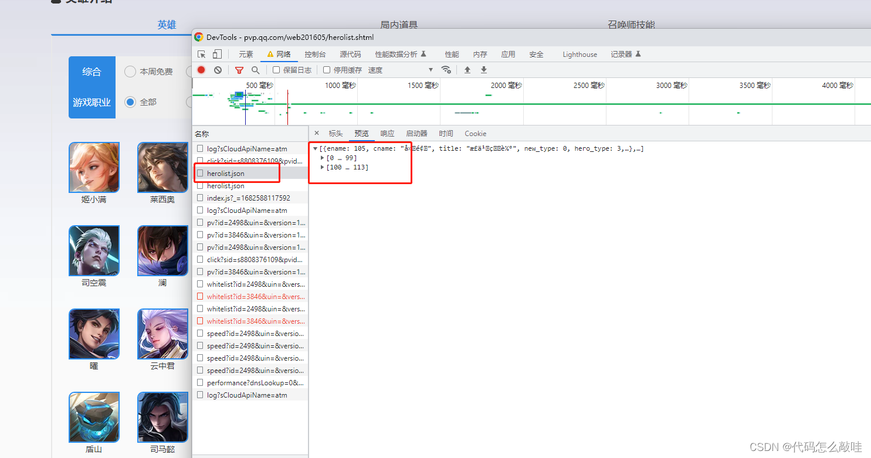The height and width of the screenshot is (458, 871).
Task: Open 安全 Security panel tab
Action: coord(536,54)
